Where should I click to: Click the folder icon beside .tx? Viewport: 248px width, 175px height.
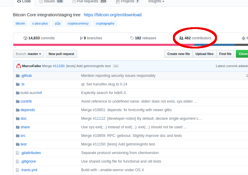[x=18, y=84]
